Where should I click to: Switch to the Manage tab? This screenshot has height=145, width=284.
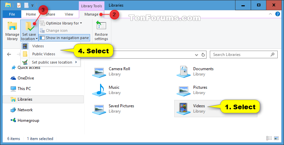pos(91,14)
